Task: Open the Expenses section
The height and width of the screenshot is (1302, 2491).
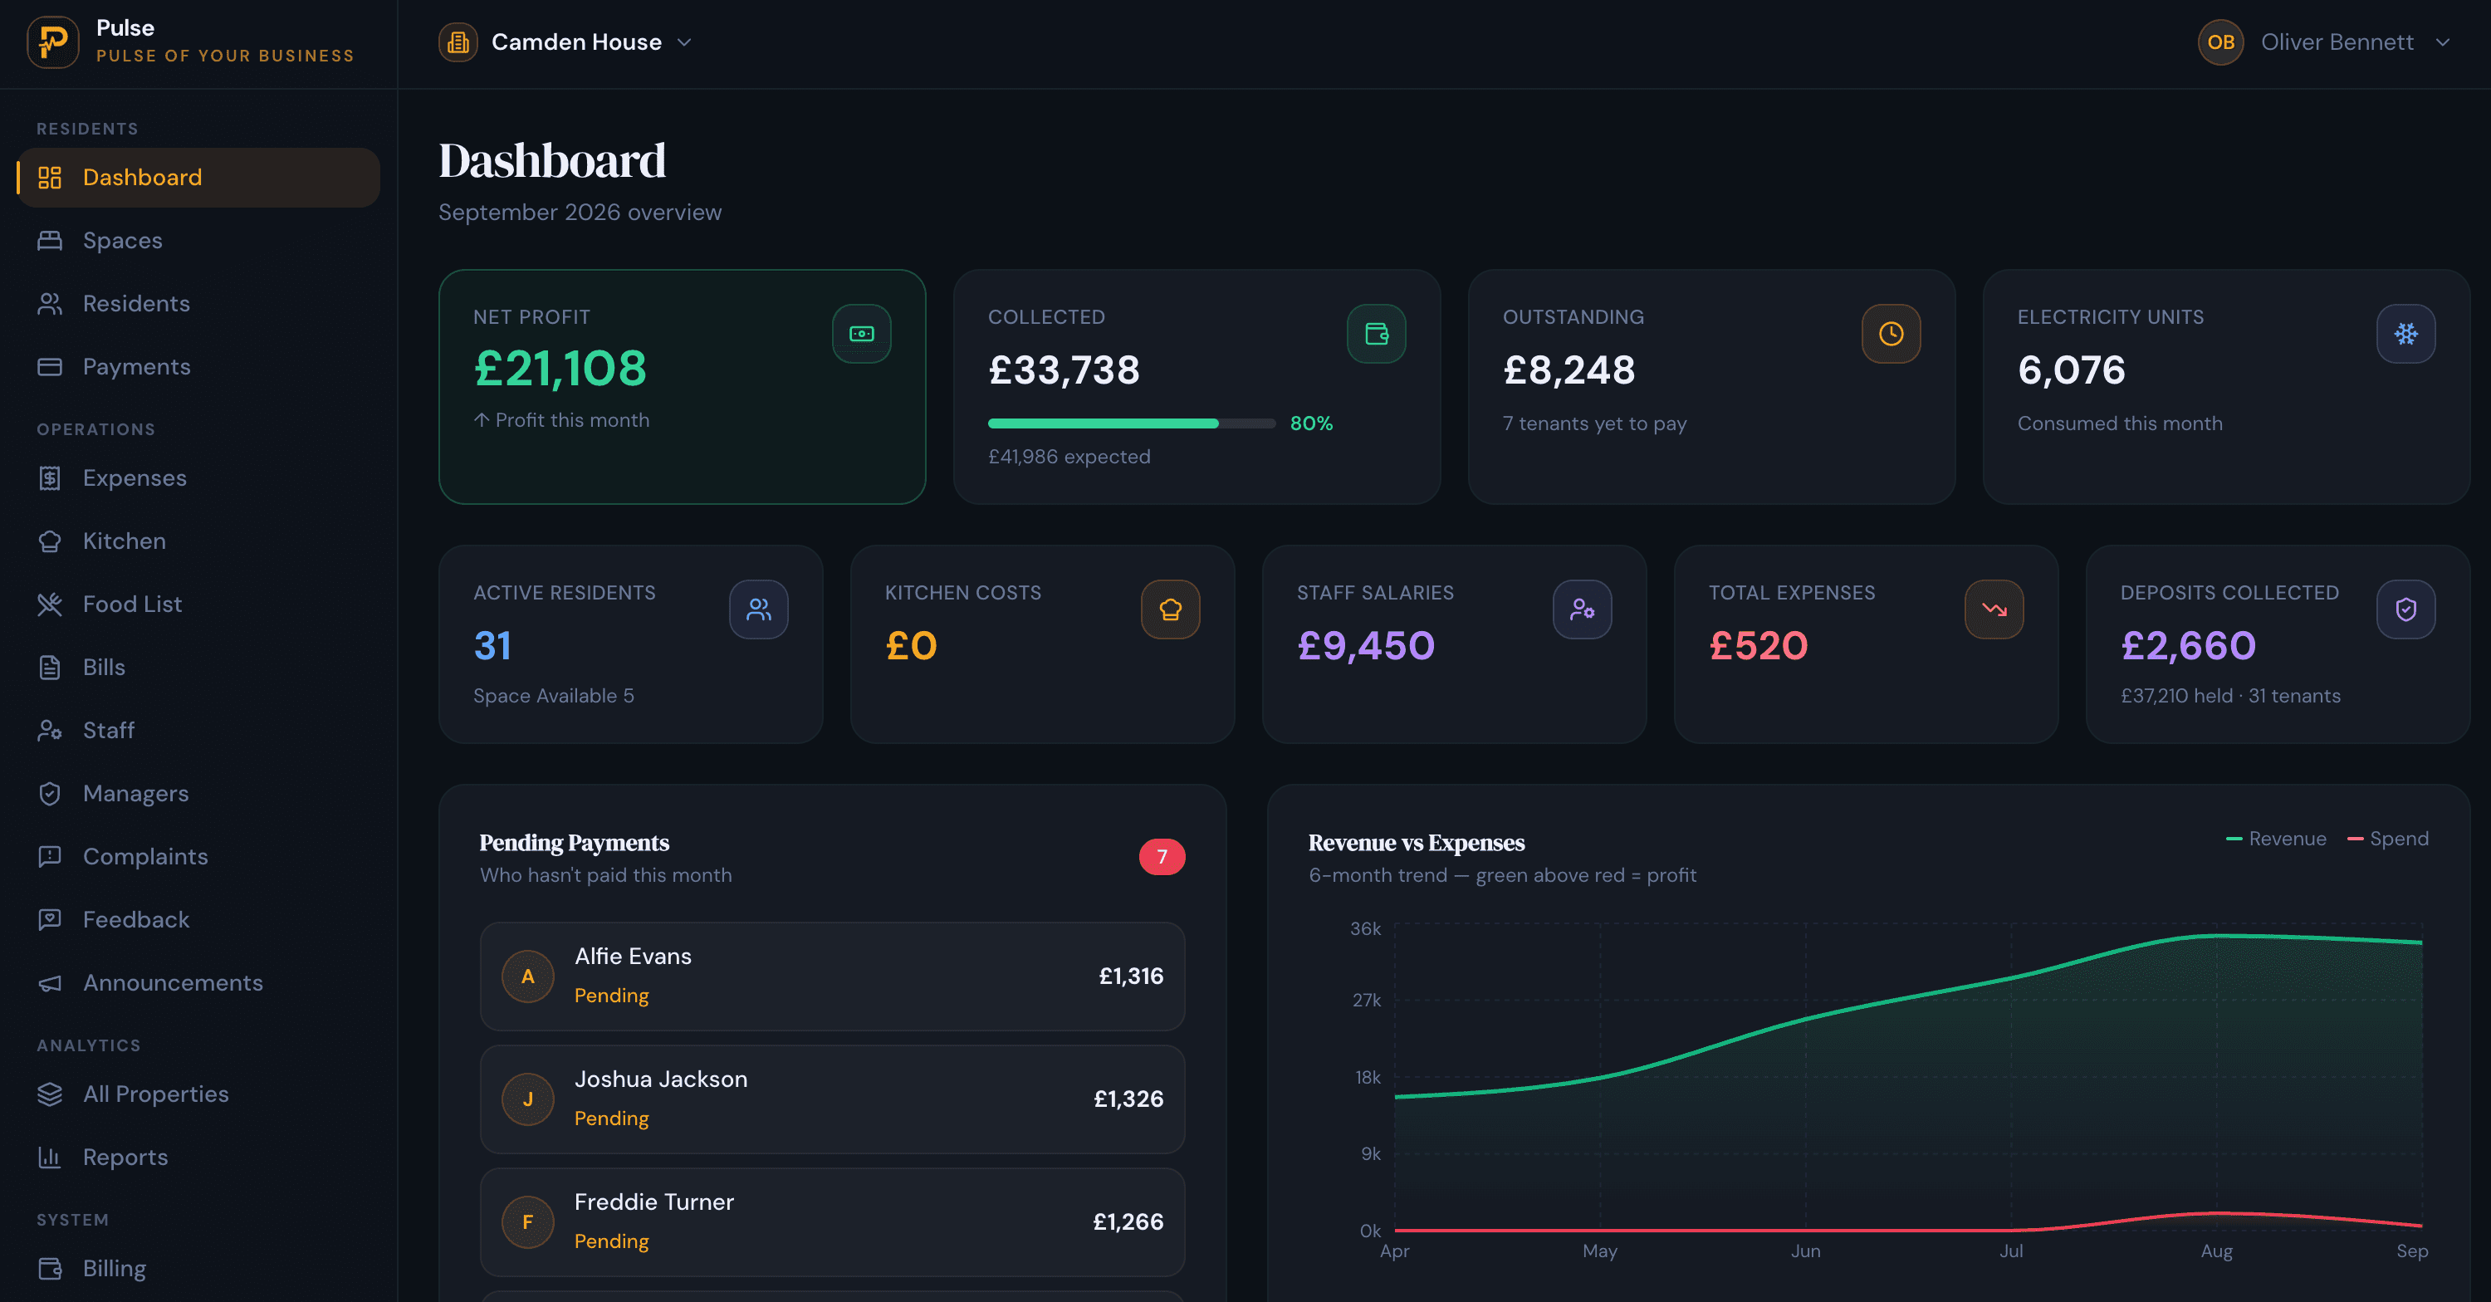Action: pos(198,477)
